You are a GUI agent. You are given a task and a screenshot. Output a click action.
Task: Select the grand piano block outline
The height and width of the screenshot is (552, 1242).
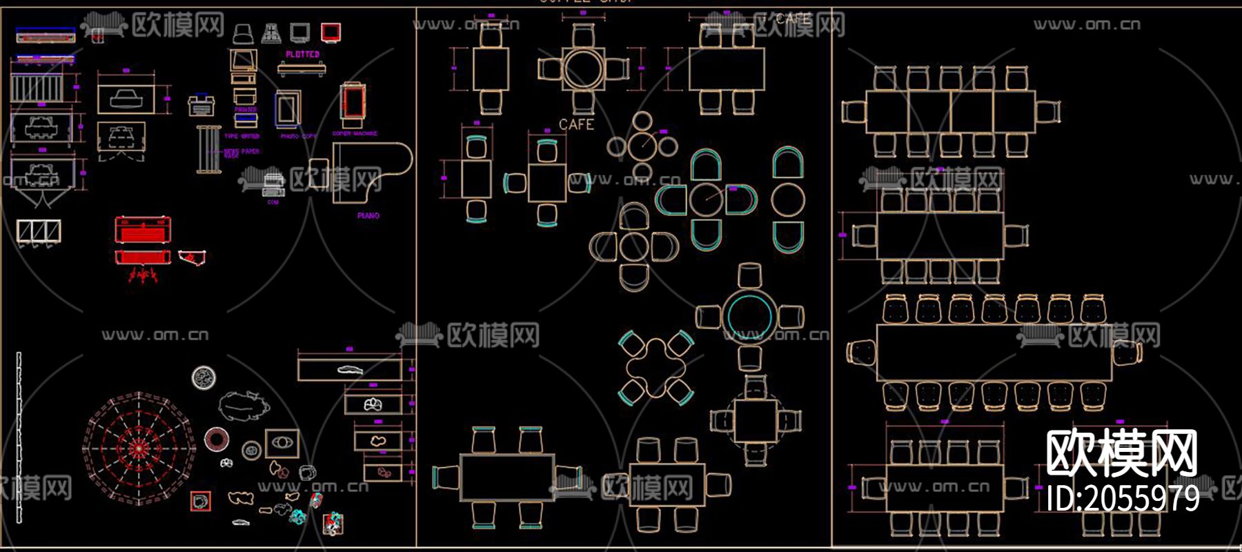click(373, 172)
